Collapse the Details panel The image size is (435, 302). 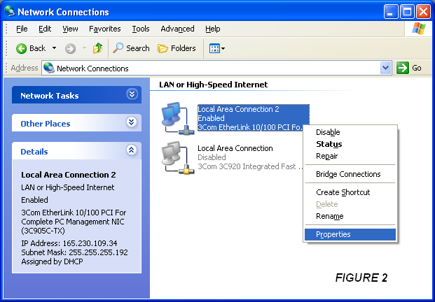tap(132, 150)
